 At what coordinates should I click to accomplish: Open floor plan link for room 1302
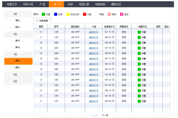click(x=94, y=75)
